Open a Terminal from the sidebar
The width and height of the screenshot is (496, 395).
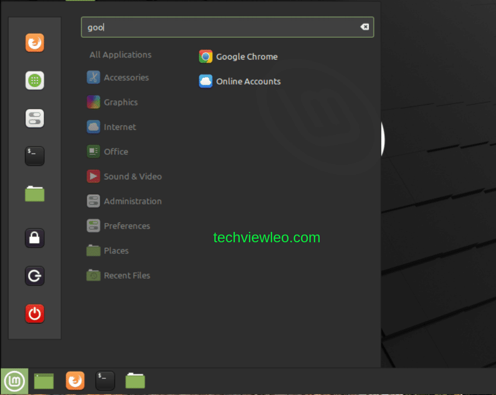pyautogui.click(x=34, y=156)
